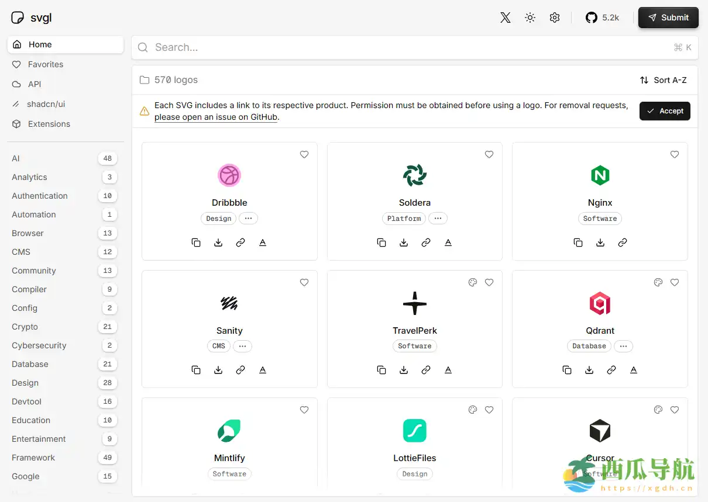Open the settings gear icon
The image size is (708, 502).
tap(555, 18)
